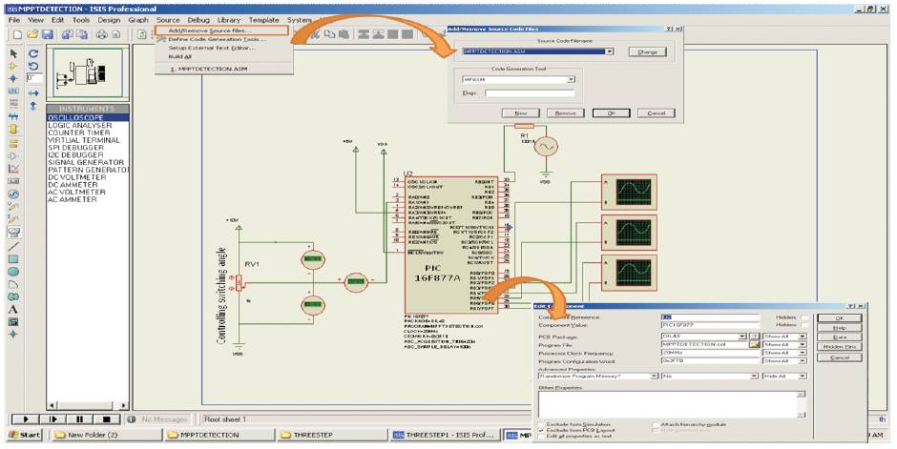Flip vertically with the Y-mirror icon
This screenshot has width=897, height=449.
(x=33, y=106)
